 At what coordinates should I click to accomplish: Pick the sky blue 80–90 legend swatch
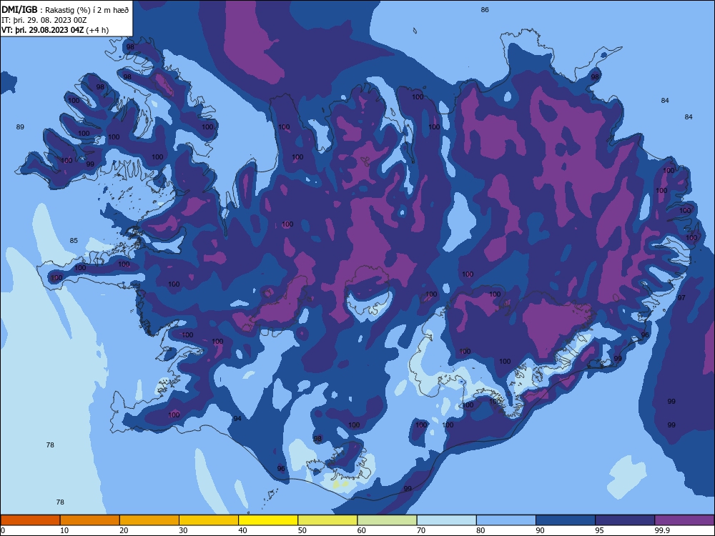[x=506, y=520]
